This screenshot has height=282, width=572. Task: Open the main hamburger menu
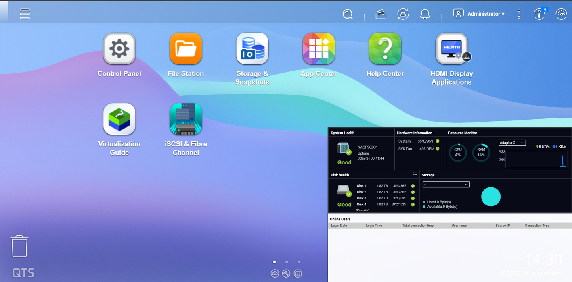[25, 14]
